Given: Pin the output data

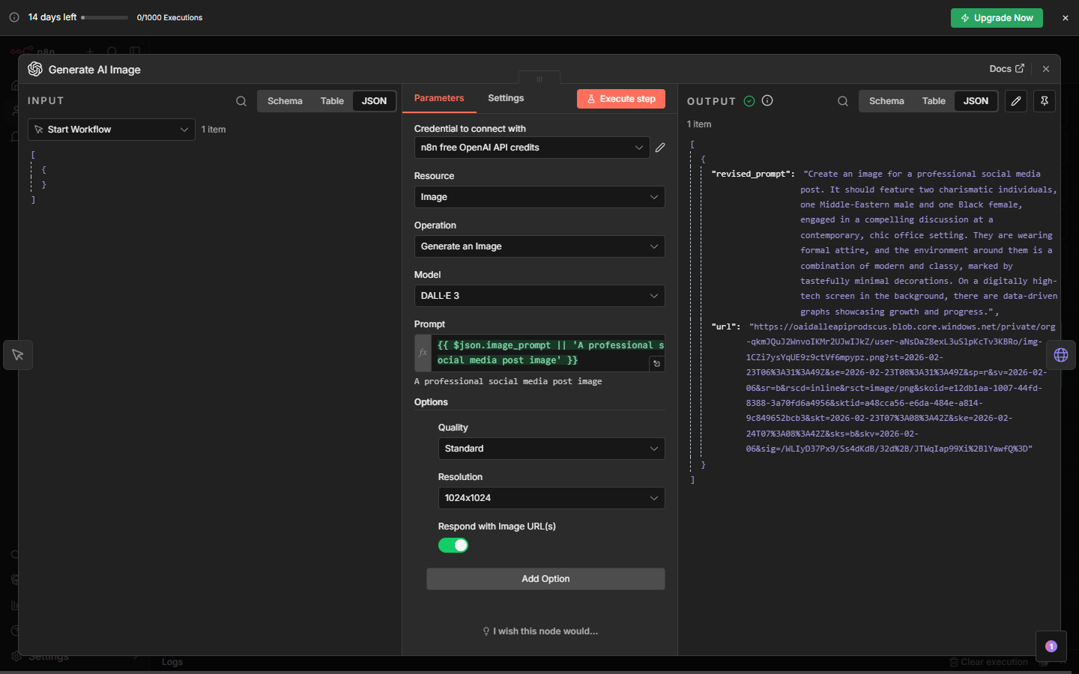Looking at the screenshot, I should tap(1045, 101).
